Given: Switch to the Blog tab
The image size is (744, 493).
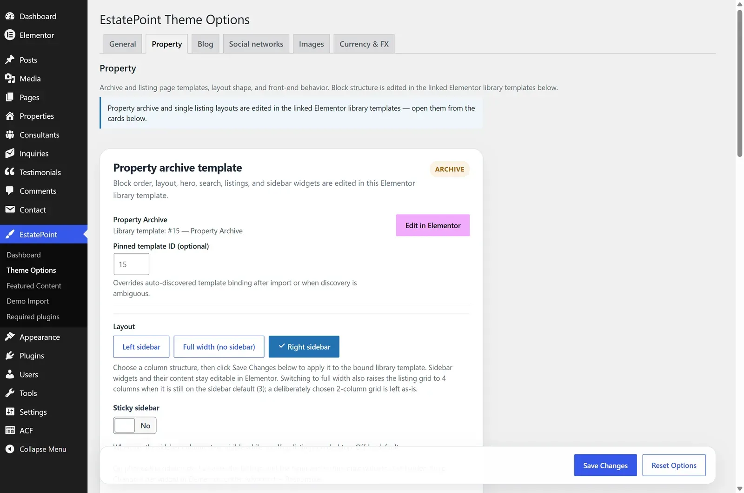Looking at the screenshot, I should click(206, 44).
